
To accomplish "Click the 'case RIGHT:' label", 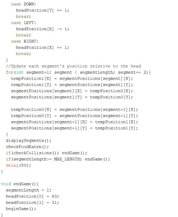I will pos(25,41).
